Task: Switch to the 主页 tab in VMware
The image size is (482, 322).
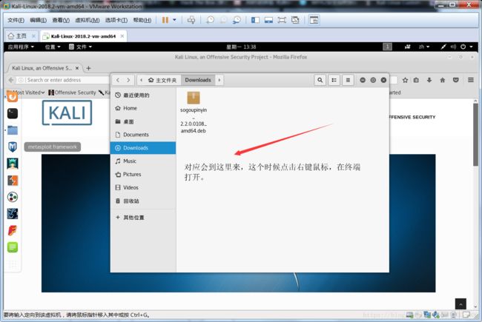Action: click(x=21, y=36)
